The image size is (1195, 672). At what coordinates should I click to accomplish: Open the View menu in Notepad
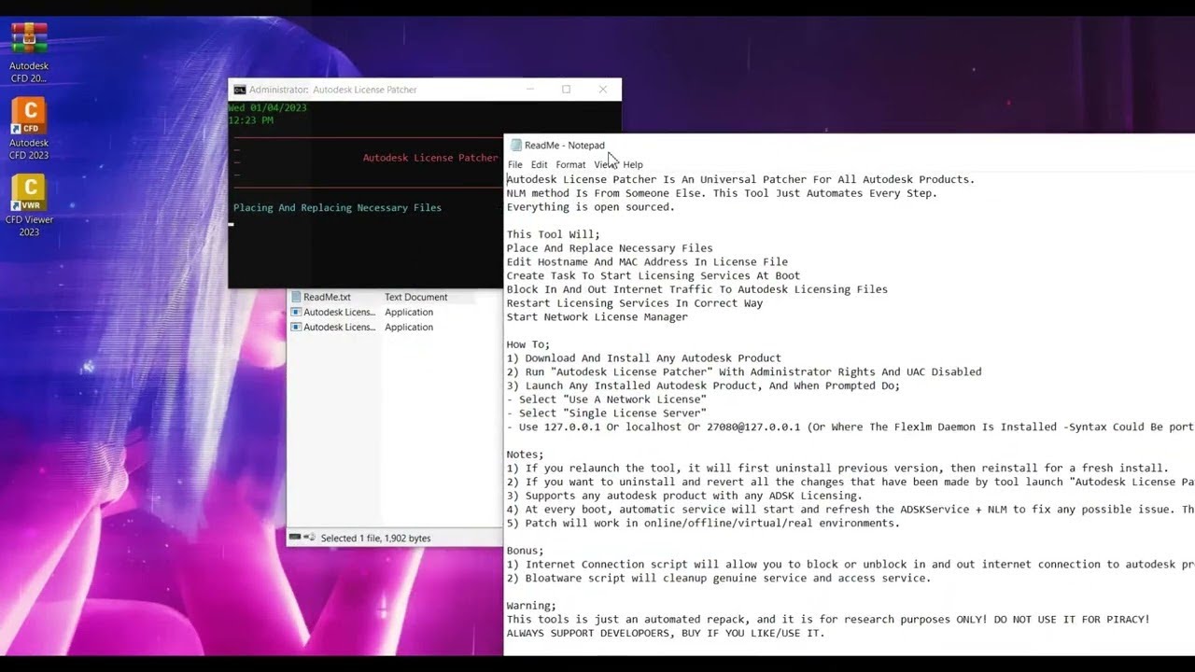[604, 164]
